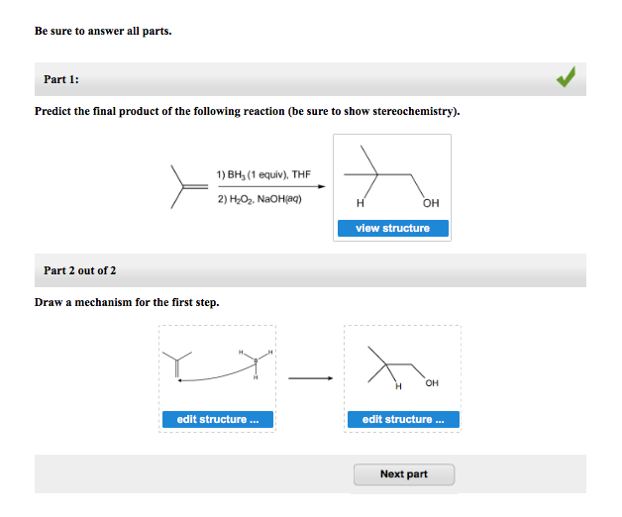Click the Part 1 reaction arrow
The height and width of the screenshot is (517, 622).
tap(271, 186)
